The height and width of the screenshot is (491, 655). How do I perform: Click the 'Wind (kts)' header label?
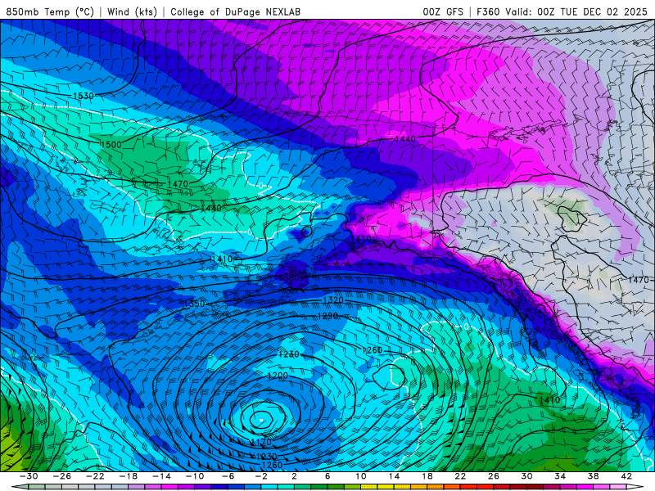132,11
